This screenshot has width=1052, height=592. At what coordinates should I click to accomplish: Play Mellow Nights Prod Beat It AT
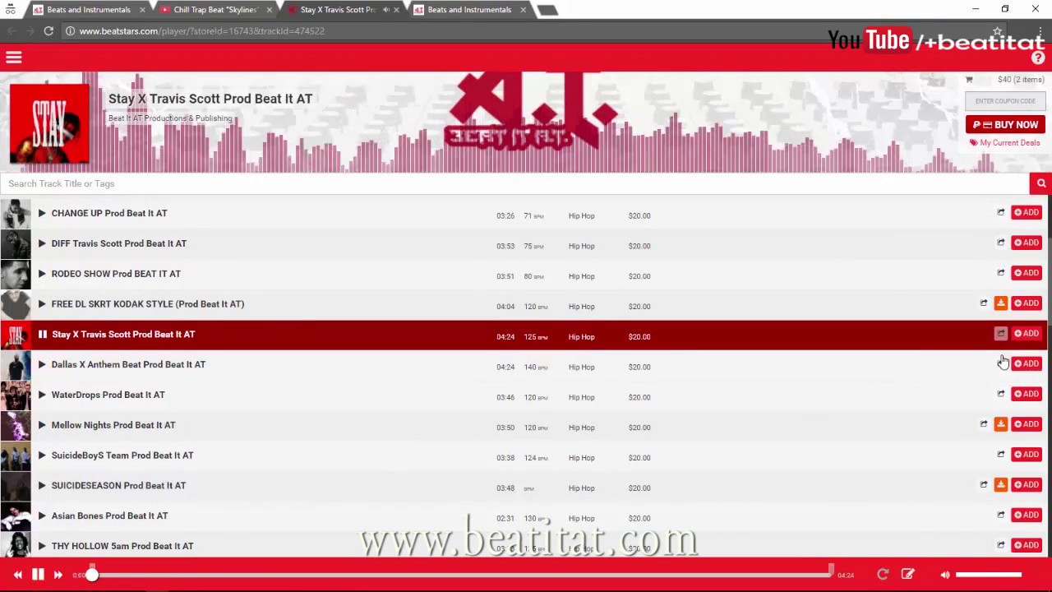(x=42, y=425)
